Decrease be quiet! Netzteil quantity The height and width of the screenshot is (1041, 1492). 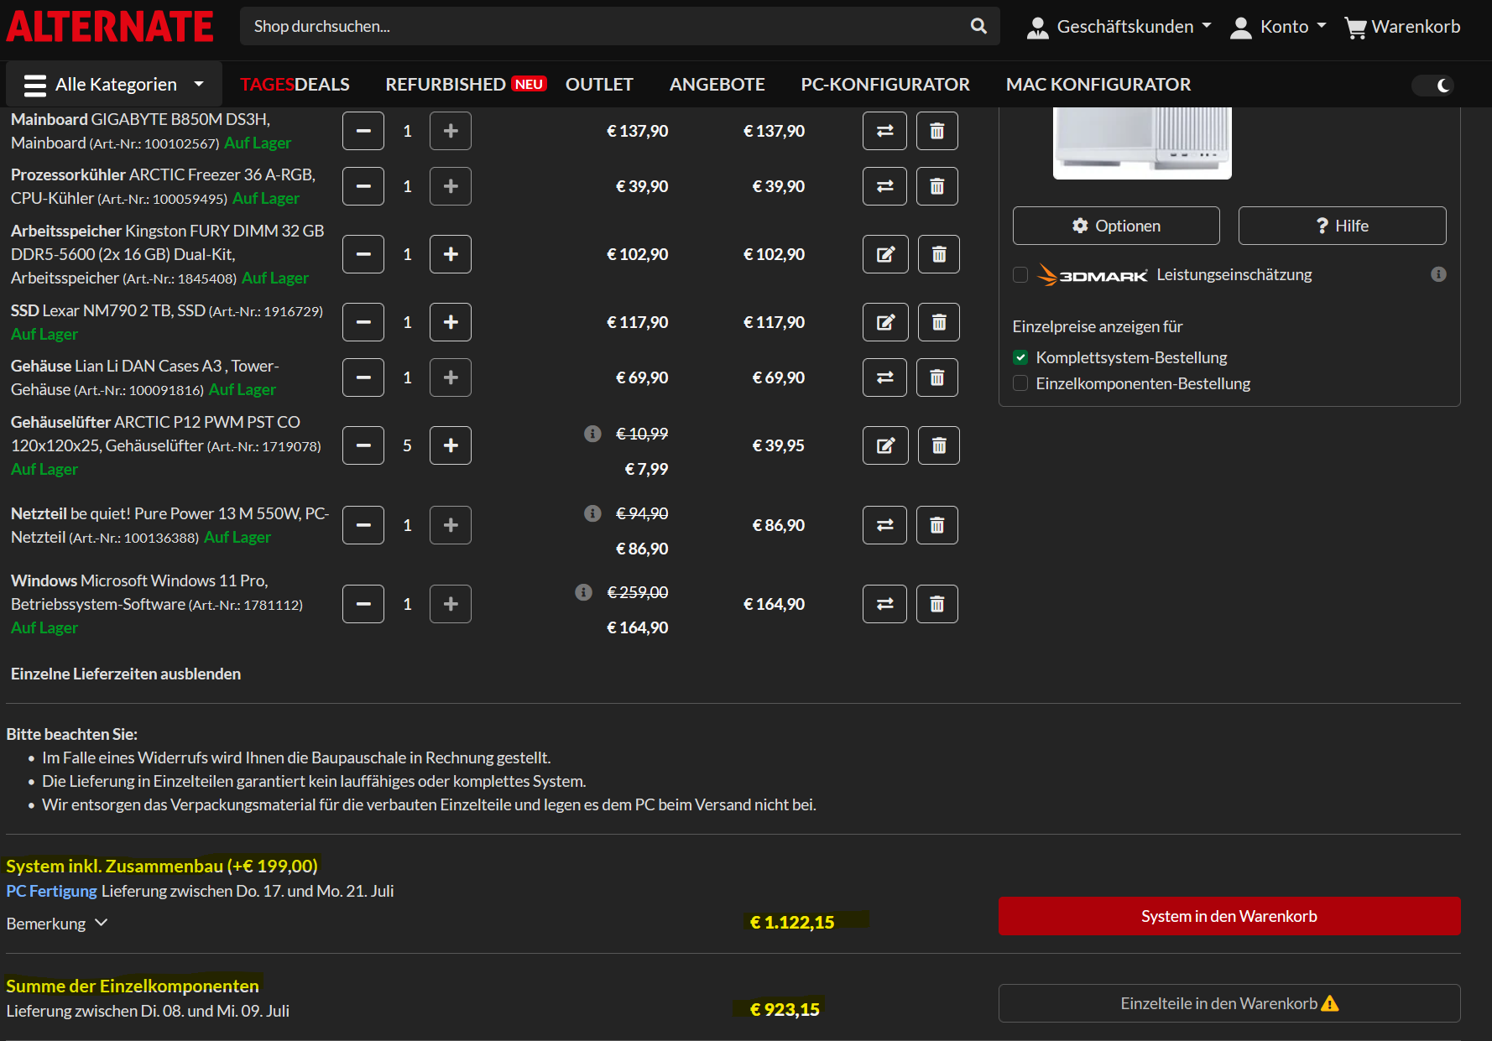[363, 525]
